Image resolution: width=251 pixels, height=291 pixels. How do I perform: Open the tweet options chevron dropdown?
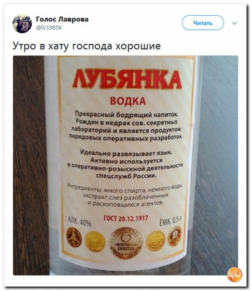tap(234, 23)
